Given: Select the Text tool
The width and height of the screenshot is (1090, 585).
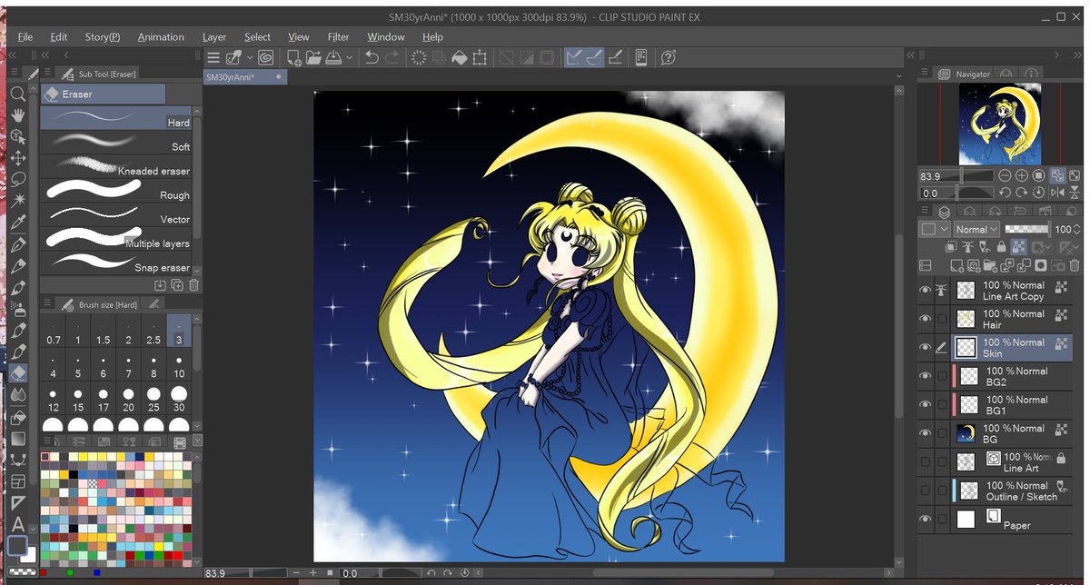Looking at the screenshot, I should [x=17, y=523].
